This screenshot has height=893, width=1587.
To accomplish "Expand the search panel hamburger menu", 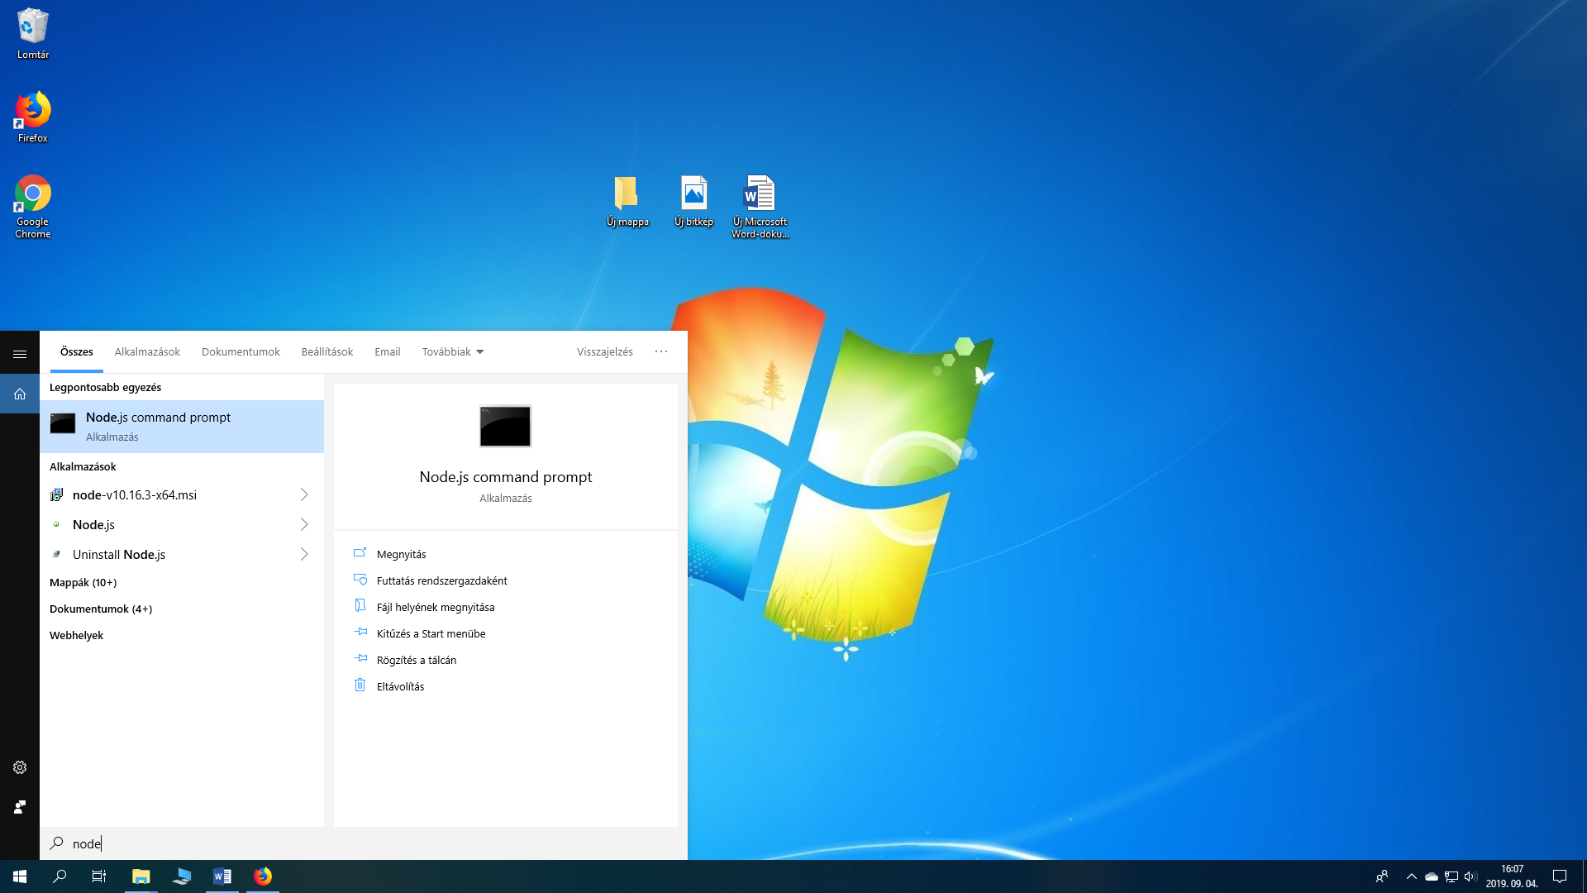I will 20,354.
